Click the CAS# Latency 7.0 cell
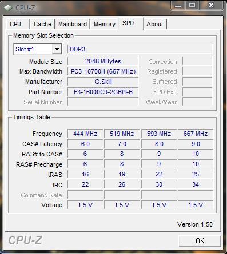Viewport: 227px width, 254px height. pos(122,144)
